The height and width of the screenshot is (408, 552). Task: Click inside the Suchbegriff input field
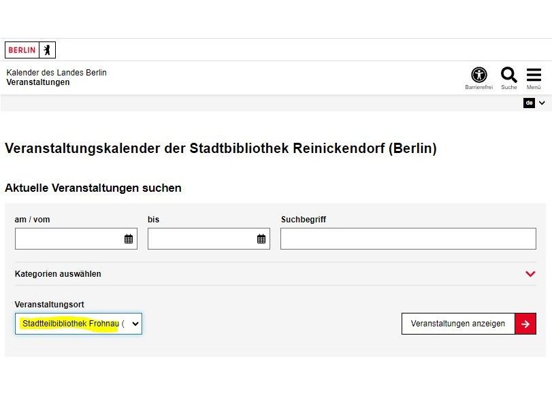tap(408, 238)
